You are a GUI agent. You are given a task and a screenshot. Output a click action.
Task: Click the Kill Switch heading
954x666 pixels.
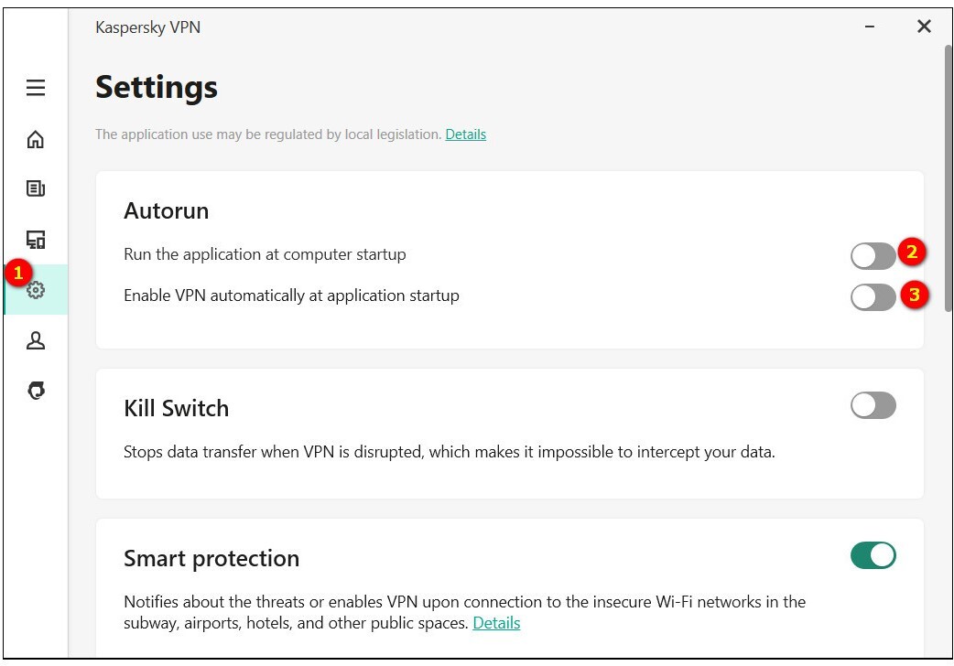point(177,408)
